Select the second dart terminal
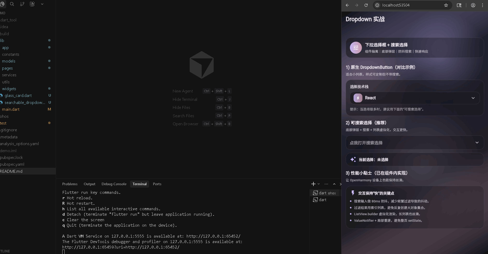Image resolution: width=488 pixels, height=254 pixels. click(x=325, y=200)
